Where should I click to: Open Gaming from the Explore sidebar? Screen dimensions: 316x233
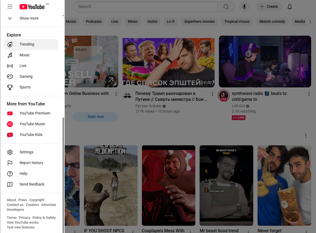26,76
